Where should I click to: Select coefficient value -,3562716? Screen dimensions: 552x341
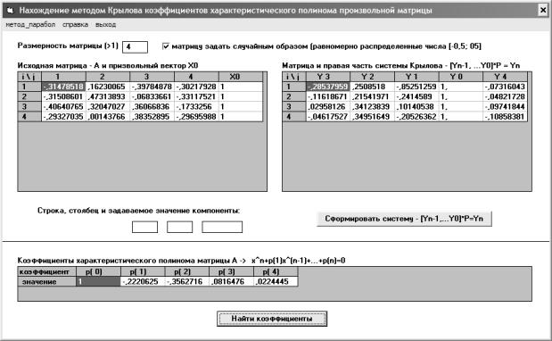(187, 281)
